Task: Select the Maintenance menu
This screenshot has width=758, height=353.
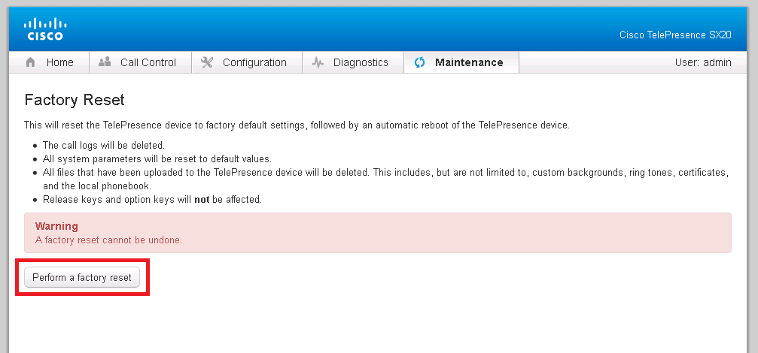Action: click(x=461, y=62)
